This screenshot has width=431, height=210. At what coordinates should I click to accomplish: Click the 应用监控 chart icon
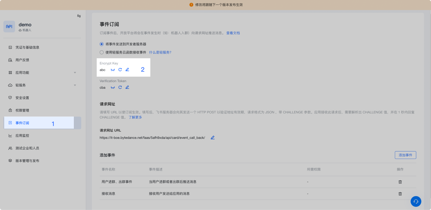tap(10, 135)
